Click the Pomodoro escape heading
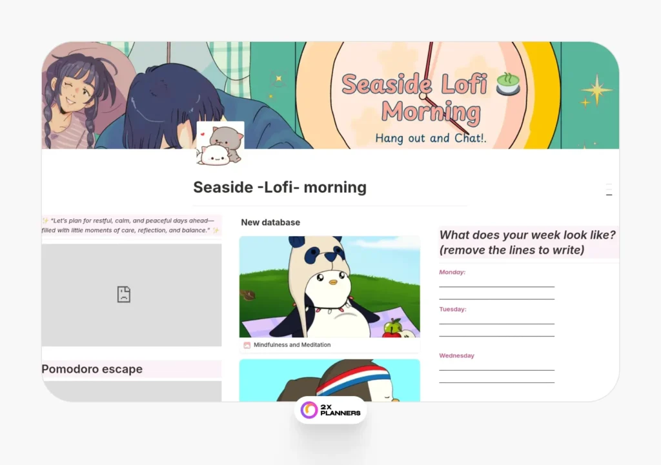 click(x=92, y=369)
